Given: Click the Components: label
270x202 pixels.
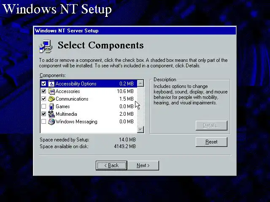Looking at the screenshot, I should click(x=53, y=75).
